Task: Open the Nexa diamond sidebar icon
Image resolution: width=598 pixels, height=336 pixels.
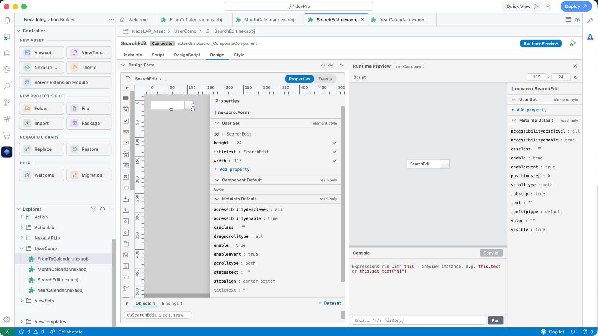Action: (x=7, y=152)
